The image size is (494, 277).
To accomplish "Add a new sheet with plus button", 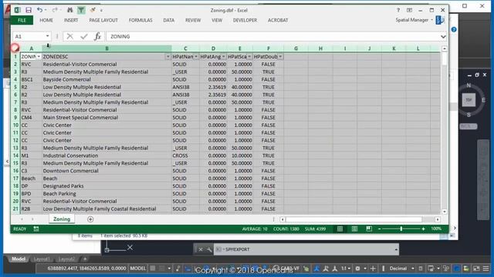I will coord(90,219).
